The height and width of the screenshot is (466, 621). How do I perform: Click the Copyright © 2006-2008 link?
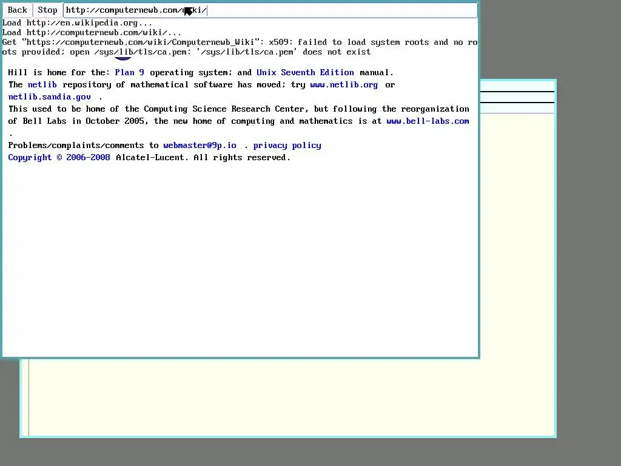pos(59,158)
